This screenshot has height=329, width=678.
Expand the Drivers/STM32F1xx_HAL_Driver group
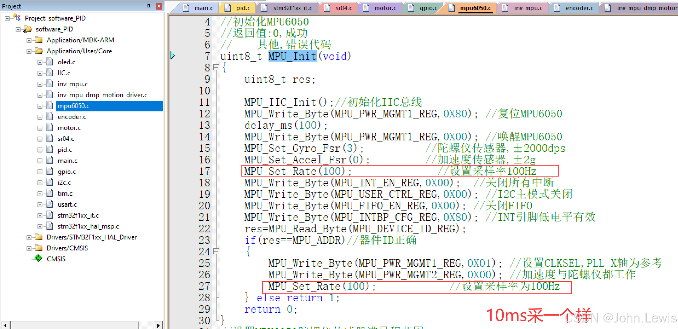click(x=29, y=237)
